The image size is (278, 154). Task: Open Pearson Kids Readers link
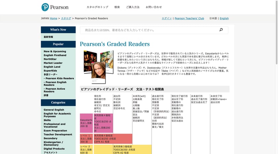click(59, 78)
